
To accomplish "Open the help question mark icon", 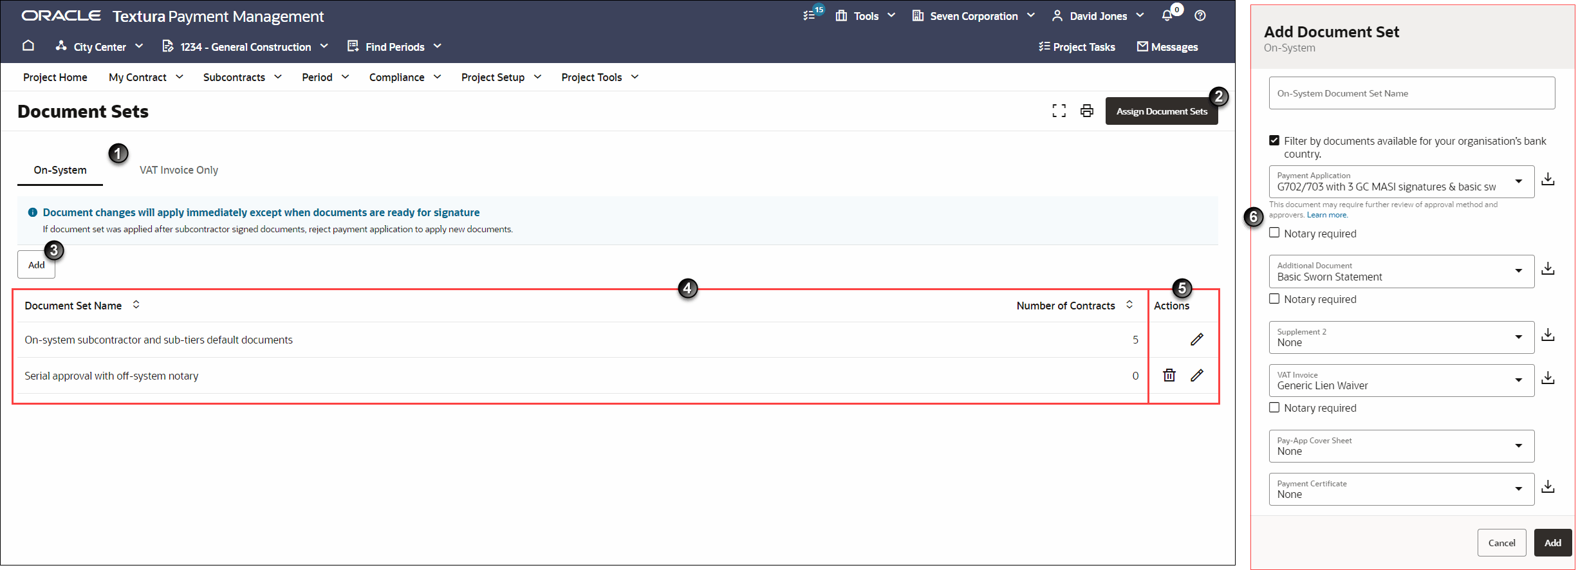I will point(1200,15).
